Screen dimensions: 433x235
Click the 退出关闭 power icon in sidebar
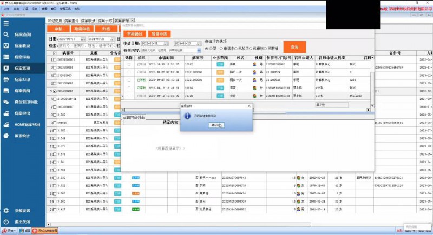point(5,221)
